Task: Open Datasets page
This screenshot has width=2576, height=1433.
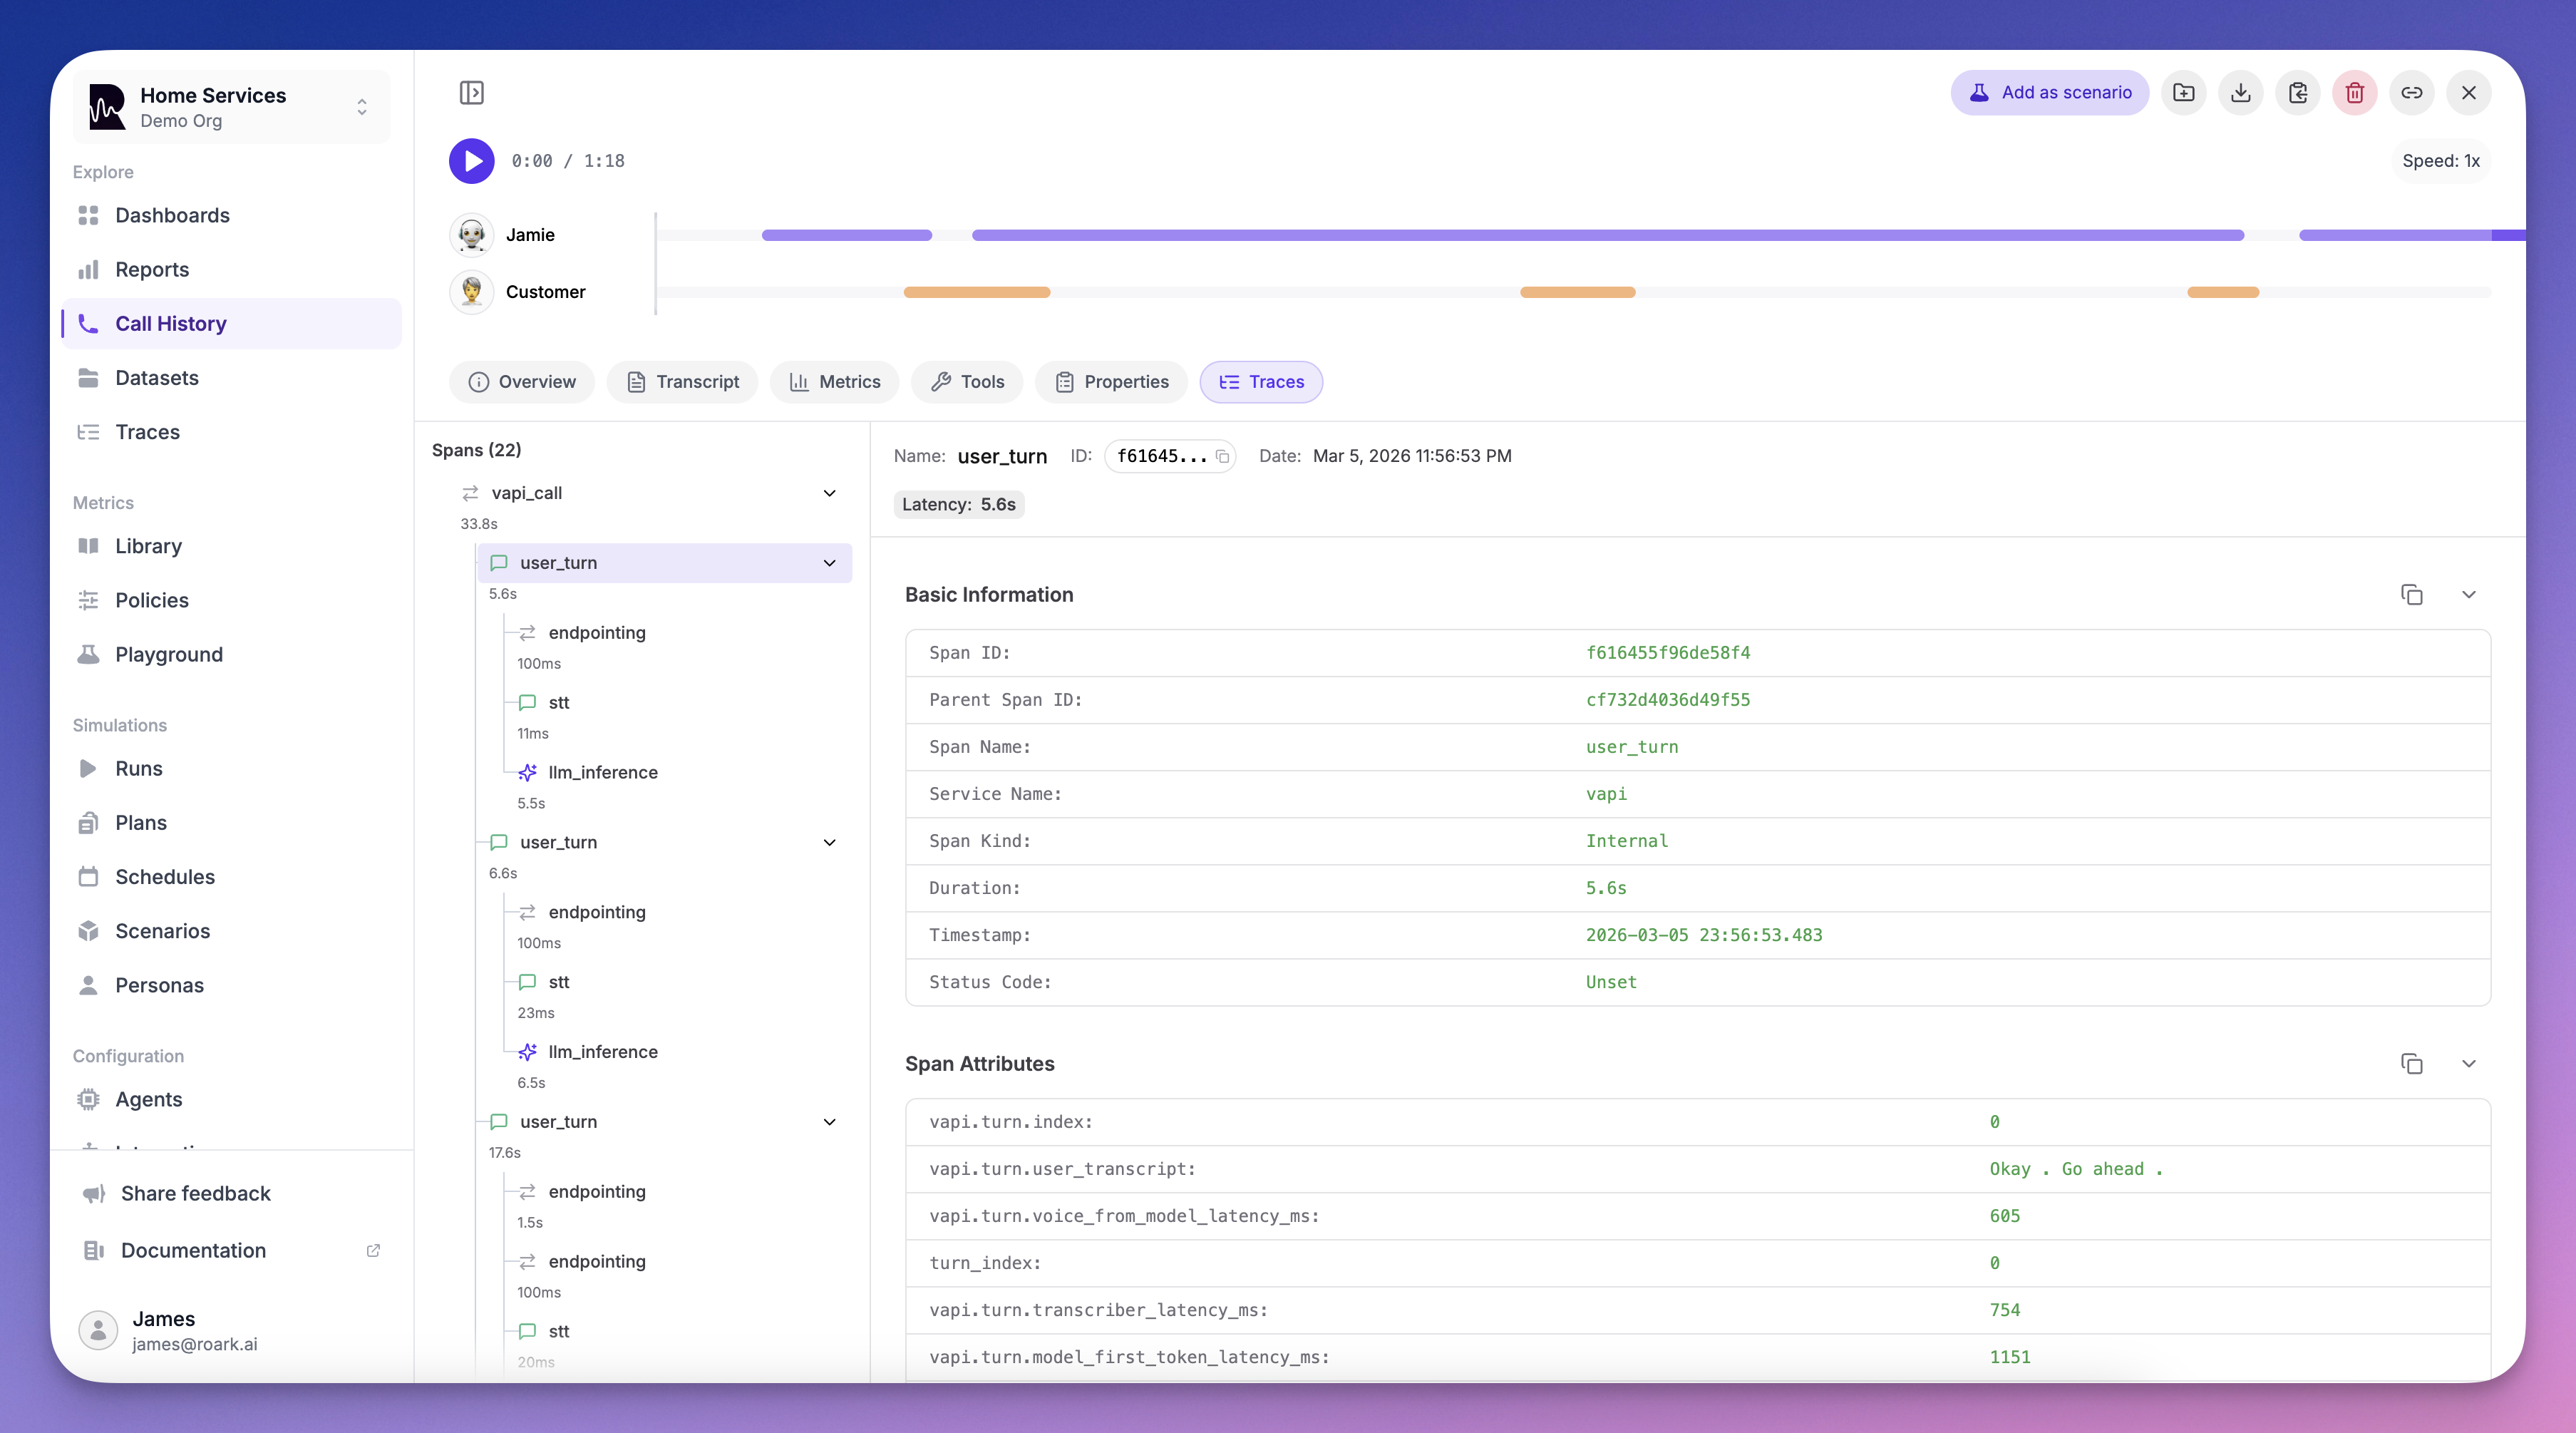Action: tap(232, 378)
